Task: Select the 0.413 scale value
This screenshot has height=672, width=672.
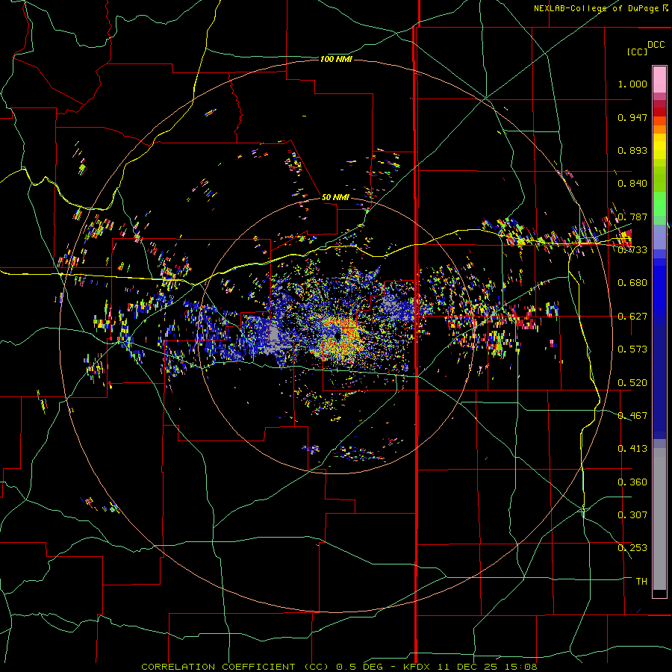Action: (632, 449)
